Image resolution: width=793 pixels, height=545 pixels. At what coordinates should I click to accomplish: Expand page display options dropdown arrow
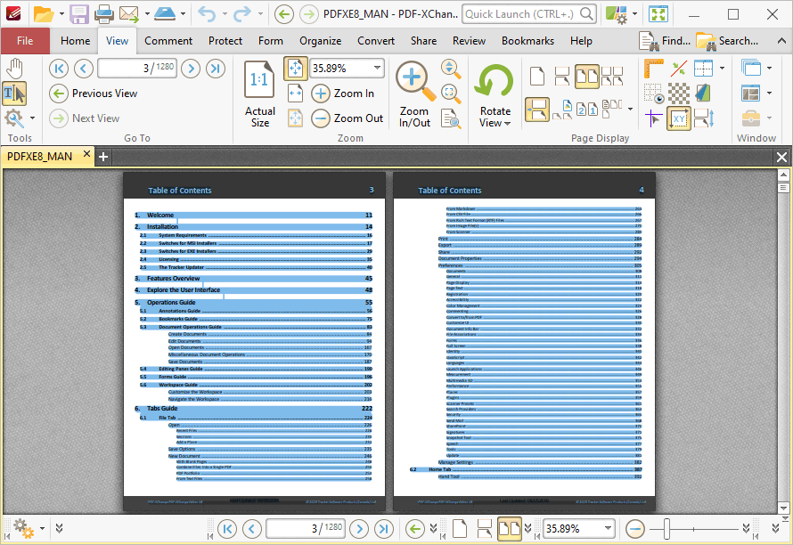630,110
